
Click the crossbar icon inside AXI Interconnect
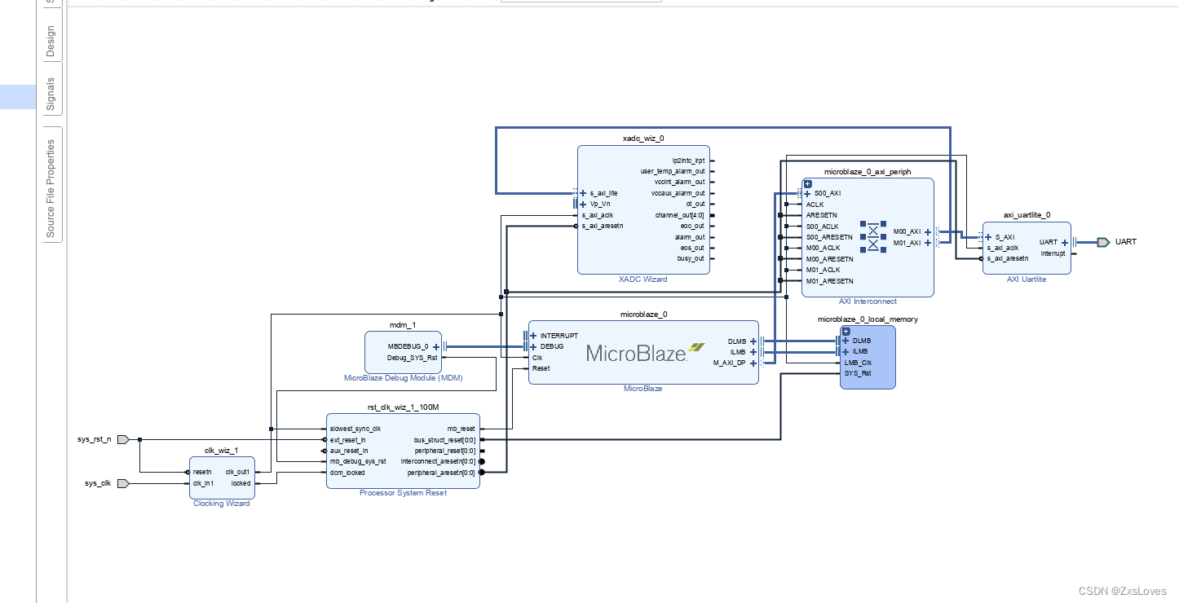pyautogui.click(x=872, y=235)
